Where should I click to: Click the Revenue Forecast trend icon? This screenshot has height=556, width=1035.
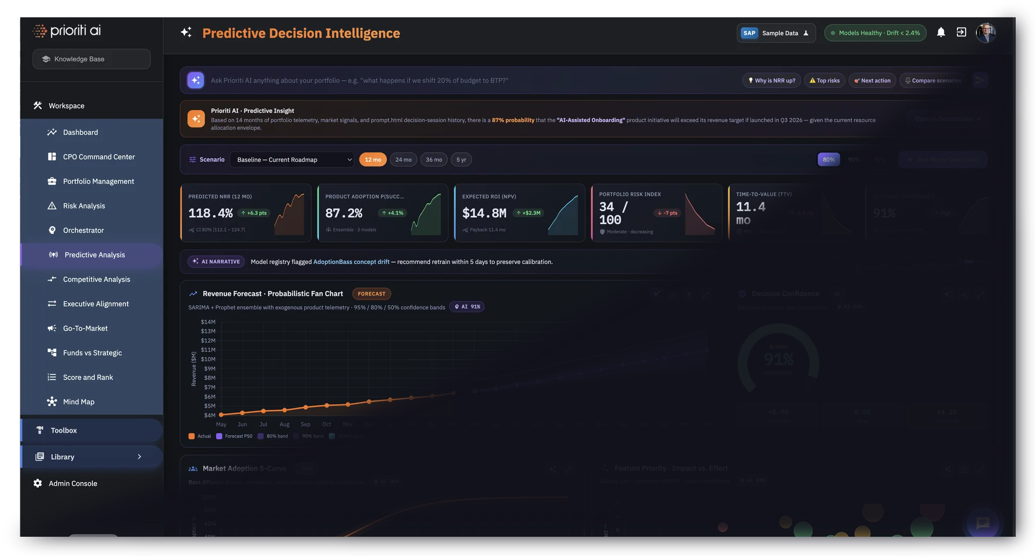click(193, 294)
